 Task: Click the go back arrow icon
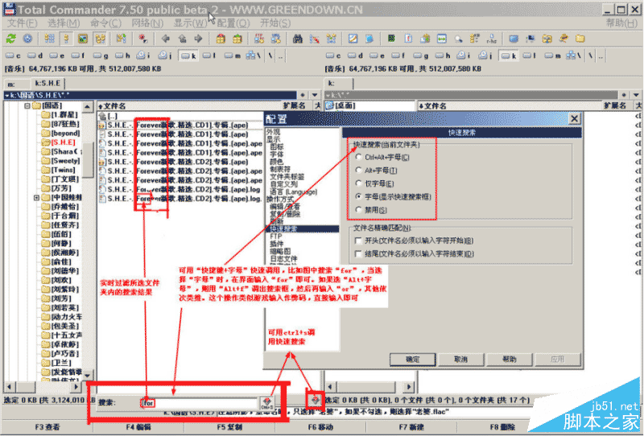(166, 39)
